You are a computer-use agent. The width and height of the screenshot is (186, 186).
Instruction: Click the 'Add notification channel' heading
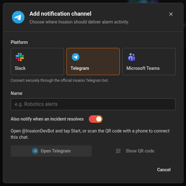pyautogui.click(x=60, y=14)
